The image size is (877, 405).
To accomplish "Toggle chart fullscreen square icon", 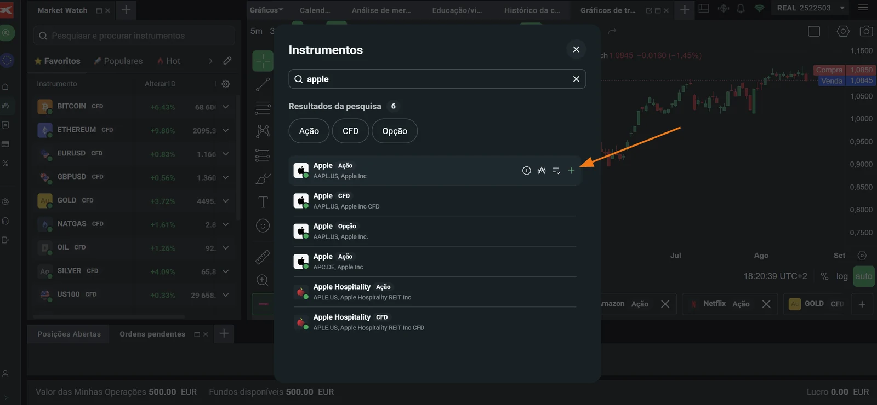I will 814,31.
